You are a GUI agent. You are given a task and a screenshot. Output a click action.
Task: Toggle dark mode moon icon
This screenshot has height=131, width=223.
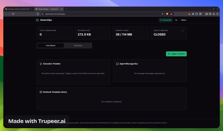click(x=176, y=20)
